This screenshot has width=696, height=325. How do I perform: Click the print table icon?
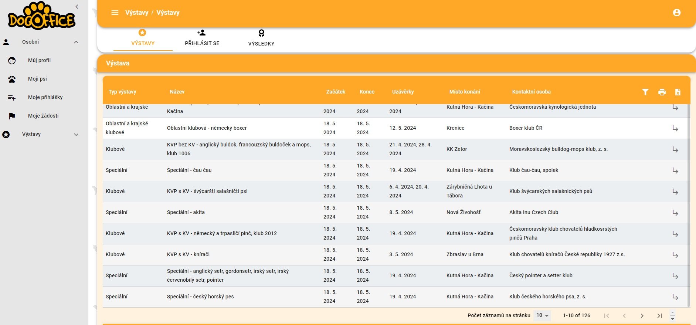pyautogui.click(x=662, y=92)
